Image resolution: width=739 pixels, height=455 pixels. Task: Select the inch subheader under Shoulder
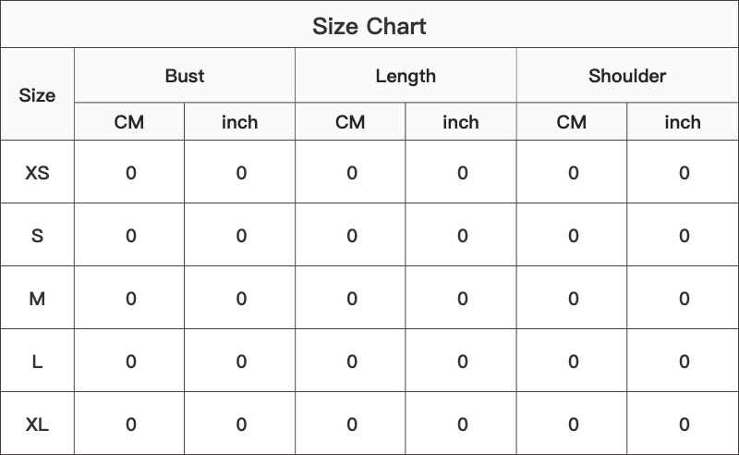(x=683, y=122)
